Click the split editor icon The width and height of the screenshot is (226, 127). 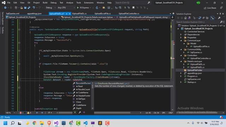(172, 17)
